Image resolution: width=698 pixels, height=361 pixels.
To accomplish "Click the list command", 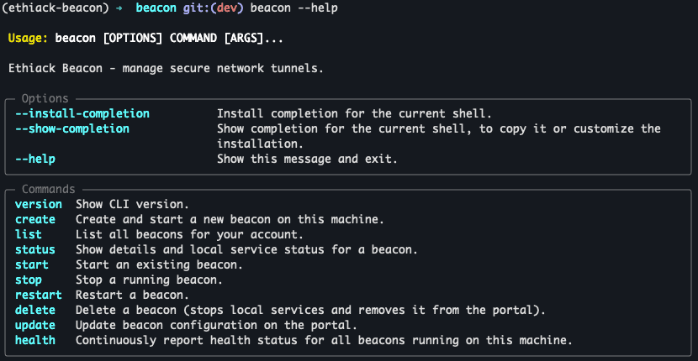I will tap(29, 235).
